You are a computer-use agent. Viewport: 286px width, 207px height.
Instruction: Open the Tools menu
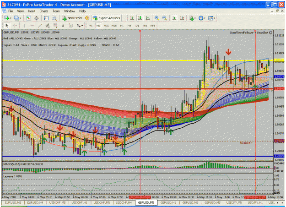(x=56, y=11)
